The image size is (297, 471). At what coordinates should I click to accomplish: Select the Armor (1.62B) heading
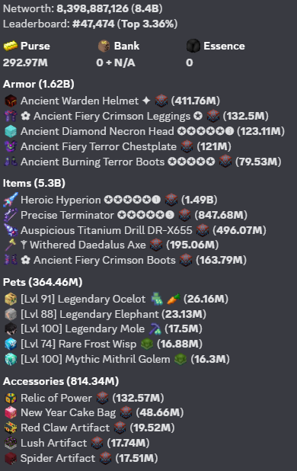(x=38, y=84)
